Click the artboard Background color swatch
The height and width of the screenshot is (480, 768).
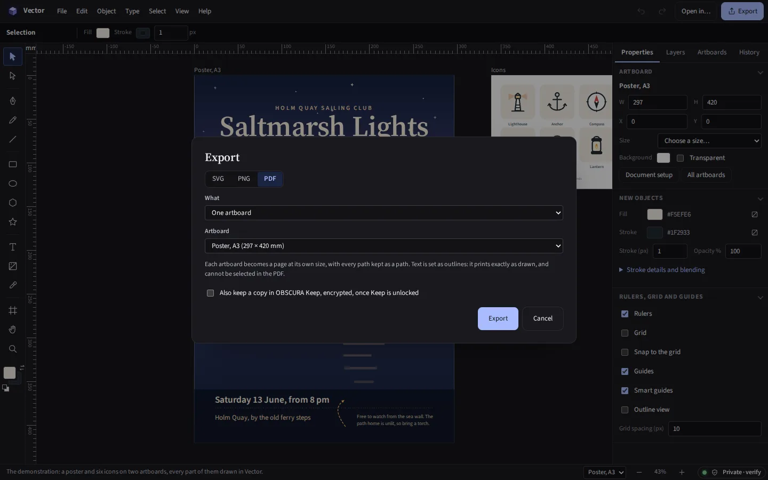[x=663, y=158]
